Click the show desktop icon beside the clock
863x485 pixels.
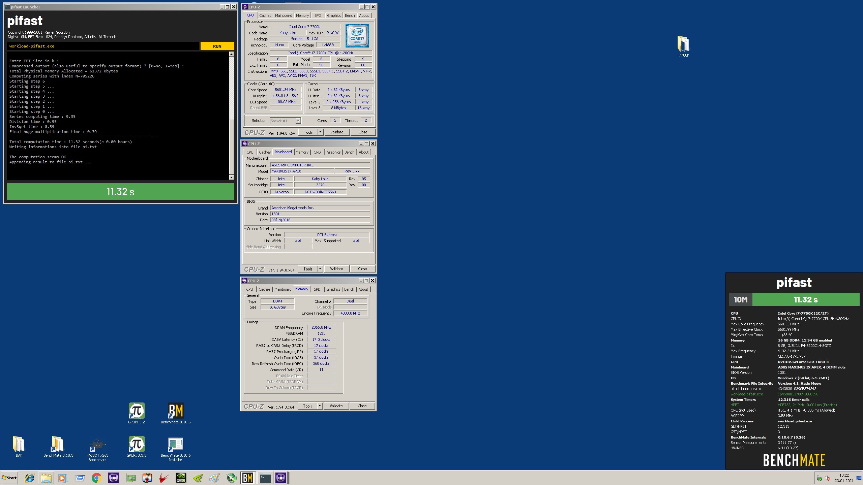coord(859,478)
